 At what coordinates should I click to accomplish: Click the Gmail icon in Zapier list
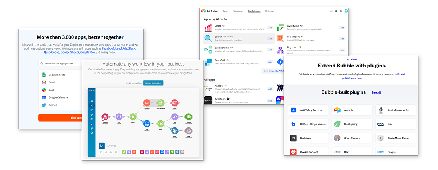pyautogui.click(x=44, y=82)
